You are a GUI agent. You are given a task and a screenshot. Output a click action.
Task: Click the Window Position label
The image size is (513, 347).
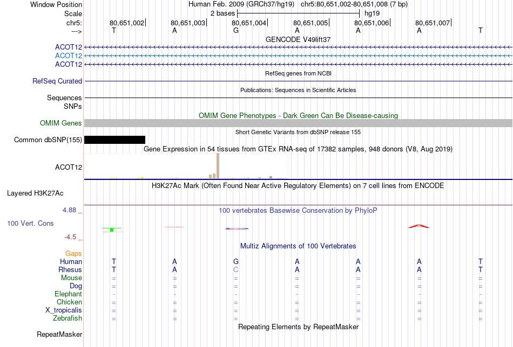(x=56, y=4)
